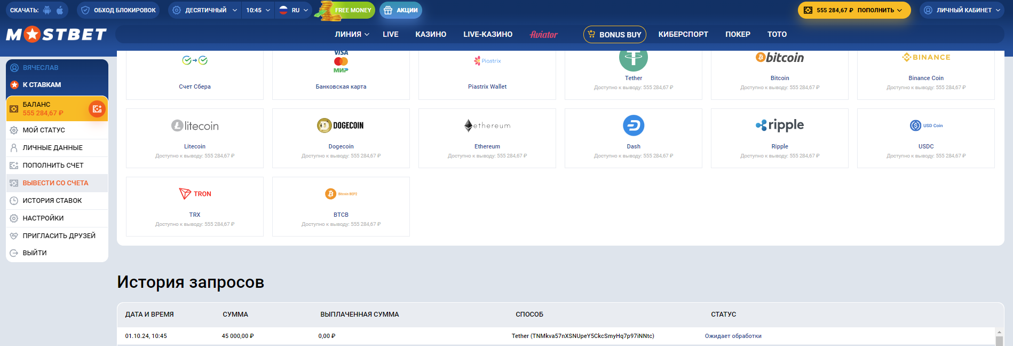Open the 10:45 time zone dropdown

[x=258, y=10]
